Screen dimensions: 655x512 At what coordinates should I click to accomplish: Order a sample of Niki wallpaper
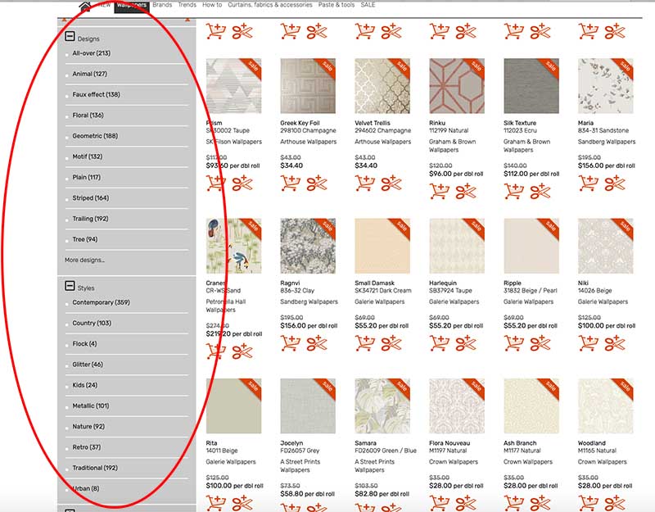614,343
